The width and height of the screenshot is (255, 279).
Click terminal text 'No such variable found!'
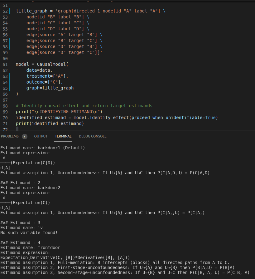[29, 233]
